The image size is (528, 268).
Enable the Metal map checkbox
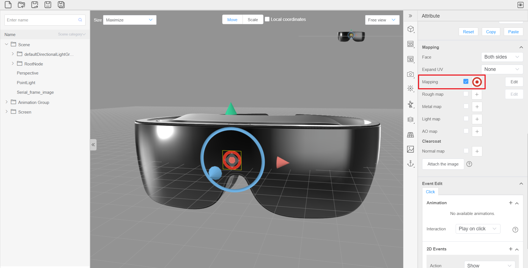[x=466, y=106]
